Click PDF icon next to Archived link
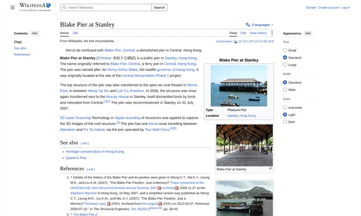Screen dimensions: 361x216 [177, 188]
